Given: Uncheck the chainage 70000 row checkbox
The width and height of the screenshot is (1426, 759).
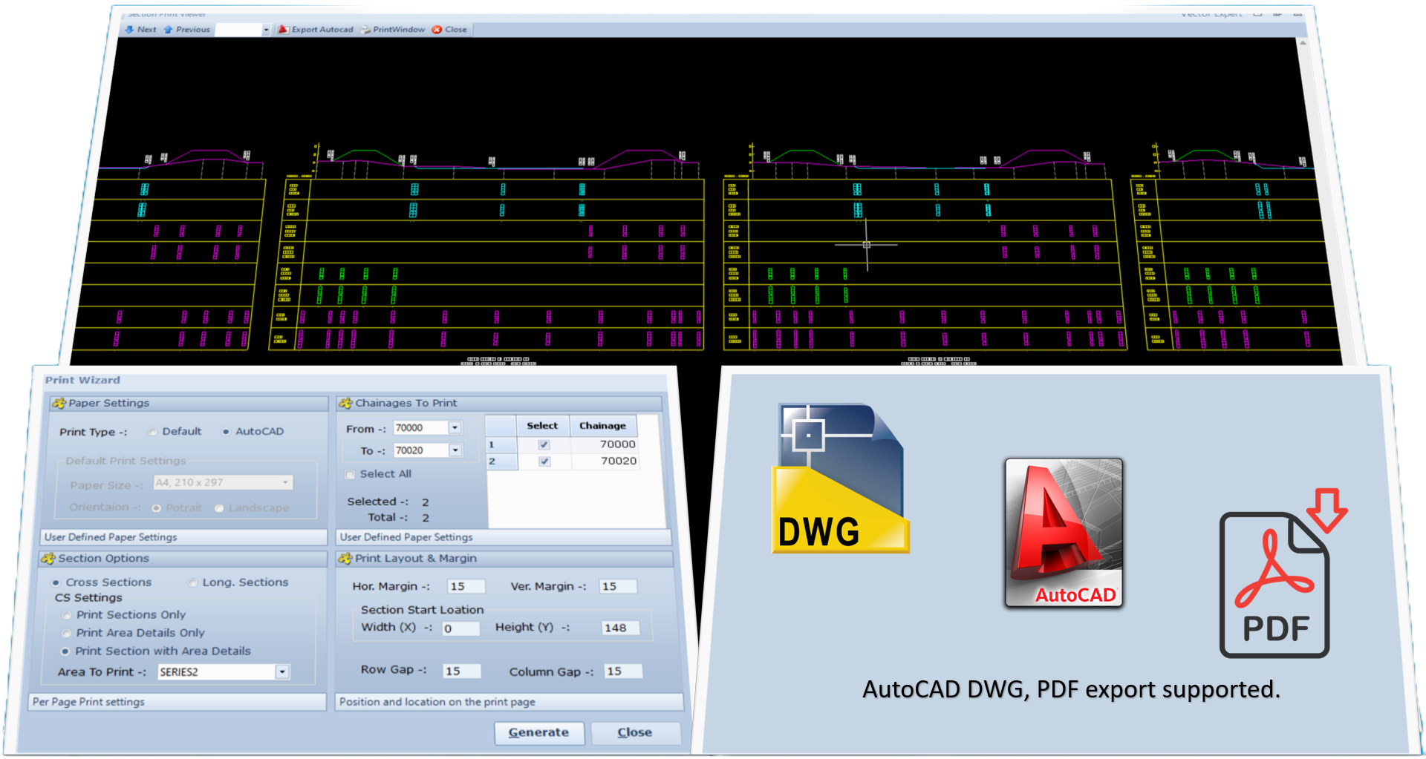Looking at the screenshot, I should point(544,444).
